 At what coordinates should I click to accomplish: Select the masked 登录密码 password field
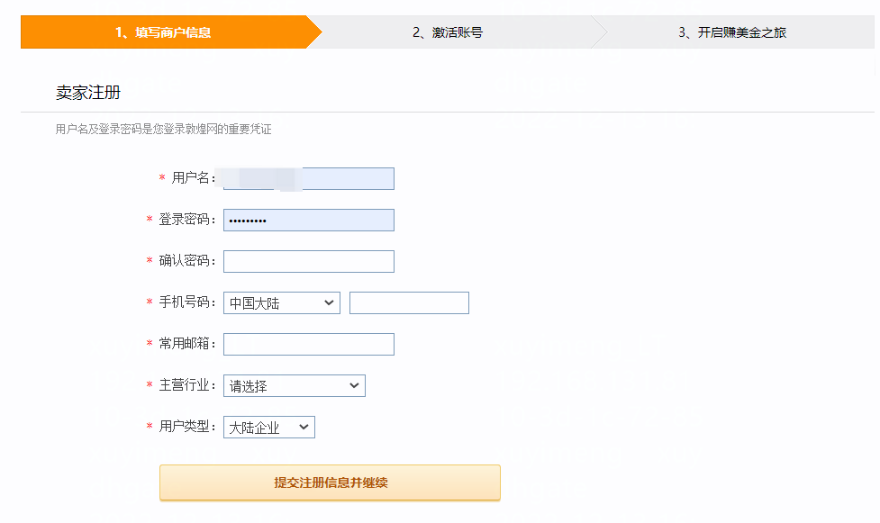point(308,220)
